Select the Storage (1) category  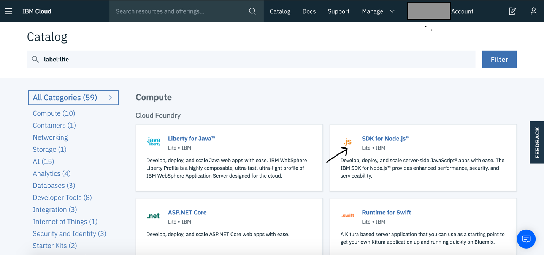coord(49,150)
